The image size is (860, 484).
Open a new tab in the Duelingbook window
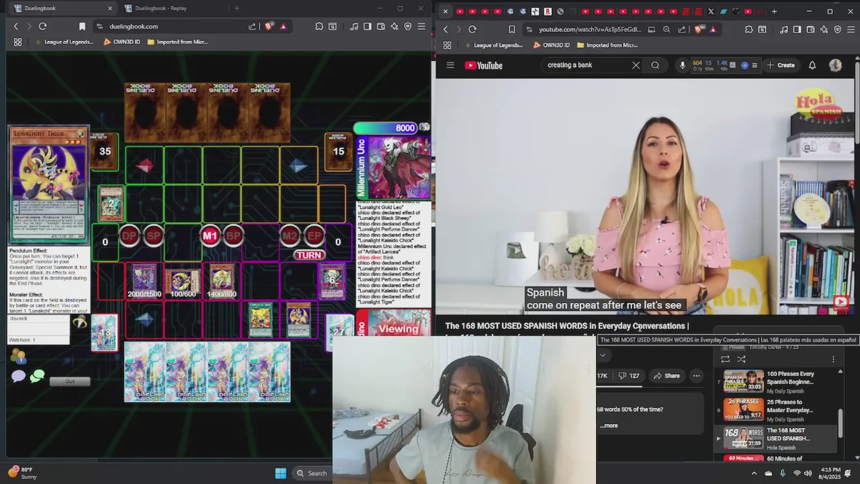pyautogui.click(x=236, y=8)
